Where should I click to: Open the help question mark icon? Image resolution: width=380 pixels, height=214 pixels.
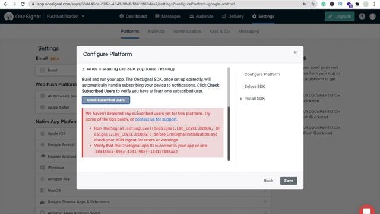(x=362, y=17)
